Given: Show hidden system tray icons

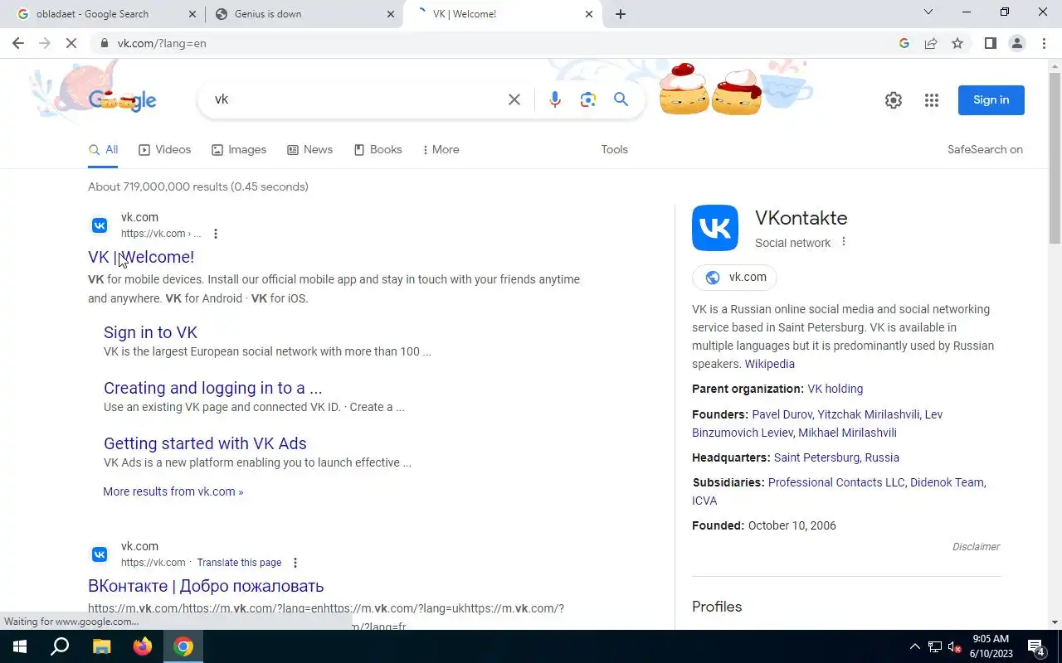Looking at the screenshot, I should 915,646.
